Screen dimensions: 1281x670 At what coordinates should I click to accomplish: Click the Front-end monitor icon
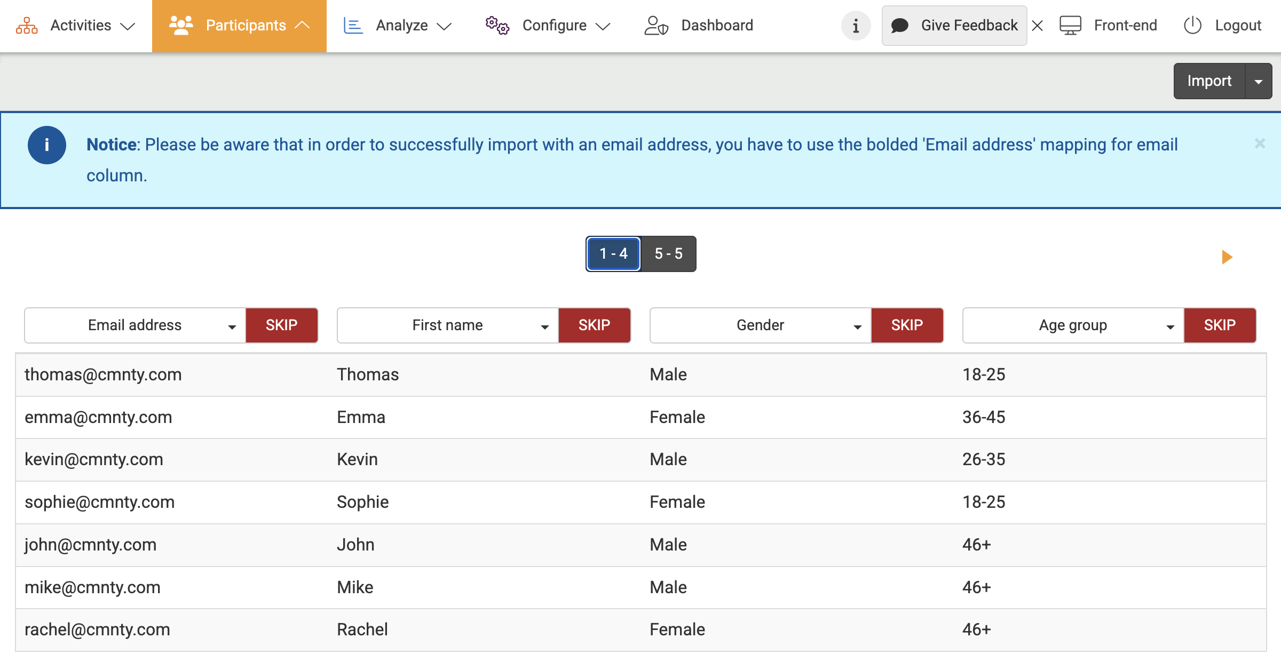1070,26
